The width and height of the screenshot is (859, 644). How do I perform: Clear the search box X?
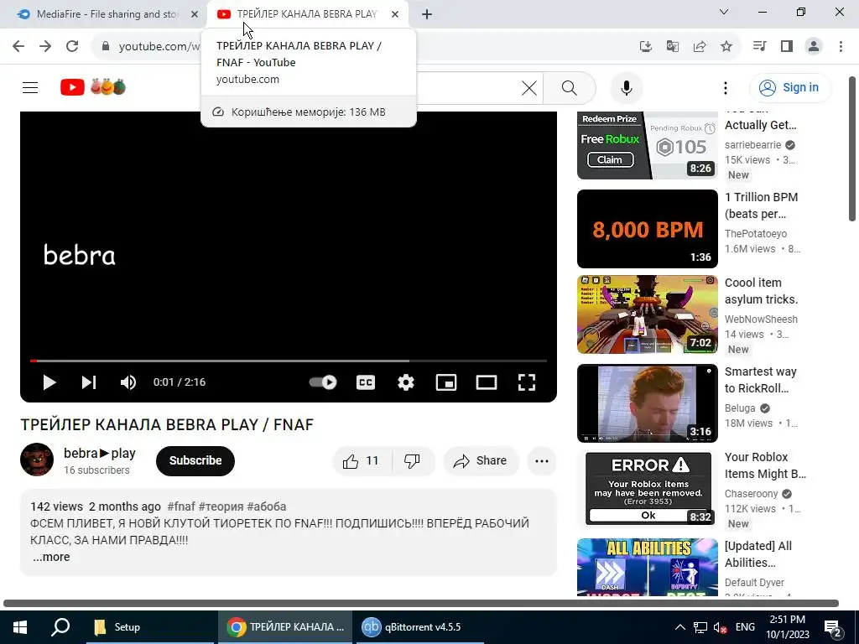[529, 87]
